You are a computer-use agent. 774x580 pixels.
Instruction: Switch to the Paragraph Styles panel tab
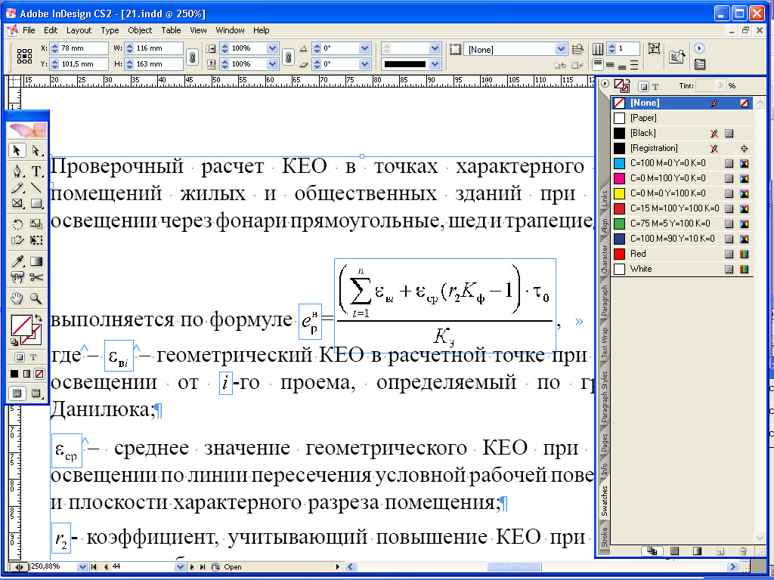tap(604, 397)
